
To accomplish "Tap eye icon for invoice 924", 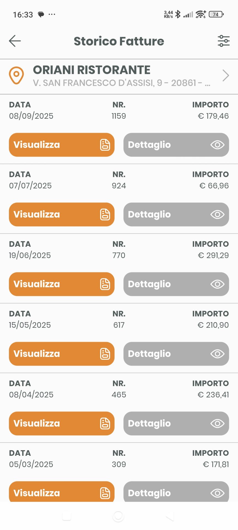I will pos(217,214).
